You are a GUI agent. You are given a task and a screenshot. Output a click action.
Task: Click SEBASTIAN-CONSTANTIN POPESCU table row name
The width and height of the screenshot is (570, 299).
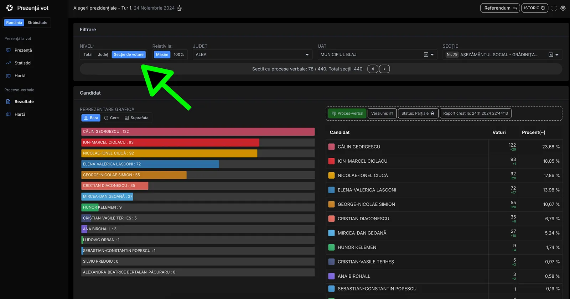point(377,289)
